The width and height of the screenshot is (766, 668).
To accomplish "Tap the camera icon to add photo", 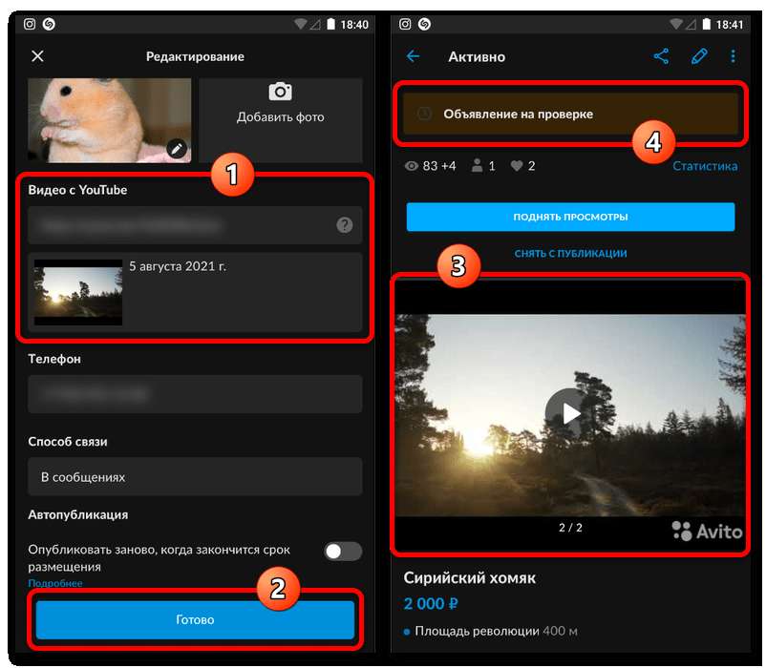I will point(281,92).
